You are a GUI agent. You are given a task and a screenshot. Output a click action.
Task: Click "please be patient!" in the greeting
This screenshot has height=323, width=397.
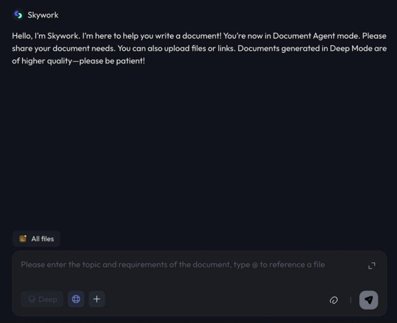pos(112,61)
